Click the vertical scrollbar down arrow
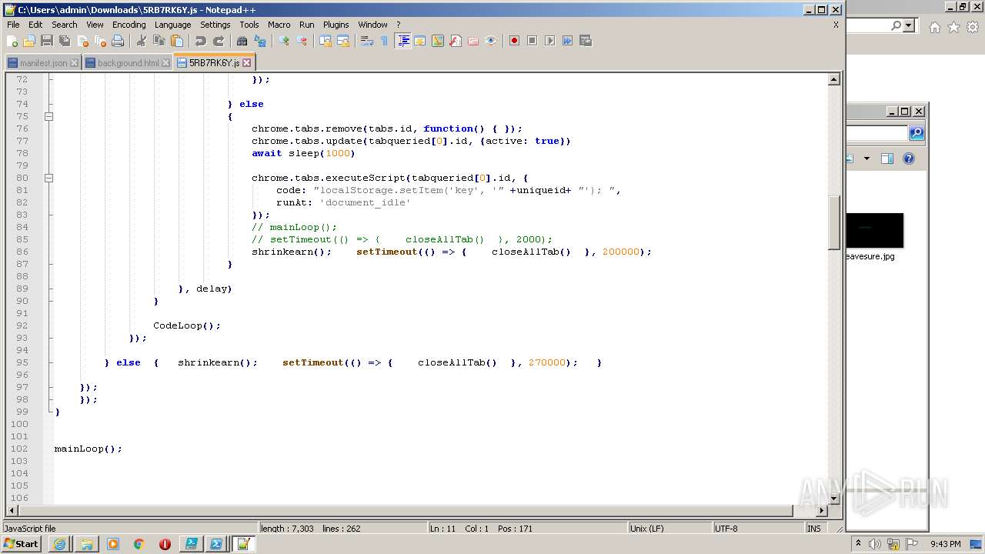The height and width of the screenshot is (554, 985). [834, 499]
